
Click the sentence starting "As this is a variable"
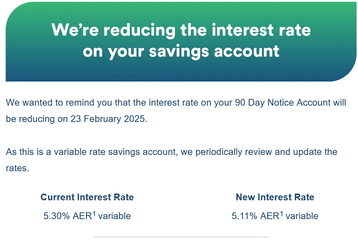171,160
